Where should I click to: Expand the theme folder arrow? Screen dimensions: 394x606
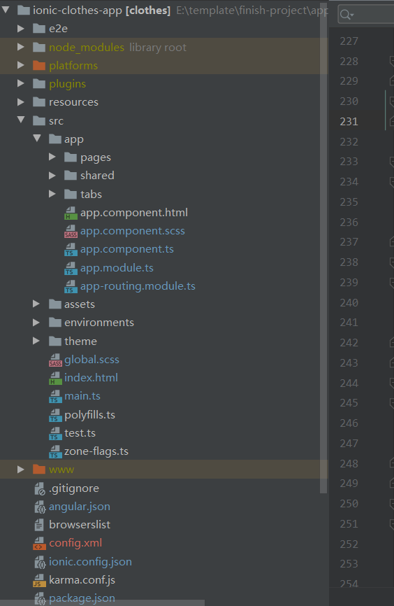coord(36,341)
